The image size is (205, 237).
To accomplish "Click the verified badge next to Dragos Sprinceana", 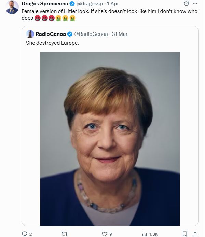I will (x=72, y=4).
